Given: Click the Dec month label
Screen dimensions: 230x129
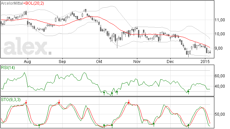Looking at the screenshot, I should [x=170, y=61].
